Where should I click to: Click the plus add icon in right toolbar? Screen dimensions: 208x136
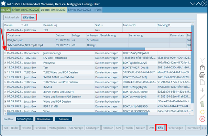(202, 90)
